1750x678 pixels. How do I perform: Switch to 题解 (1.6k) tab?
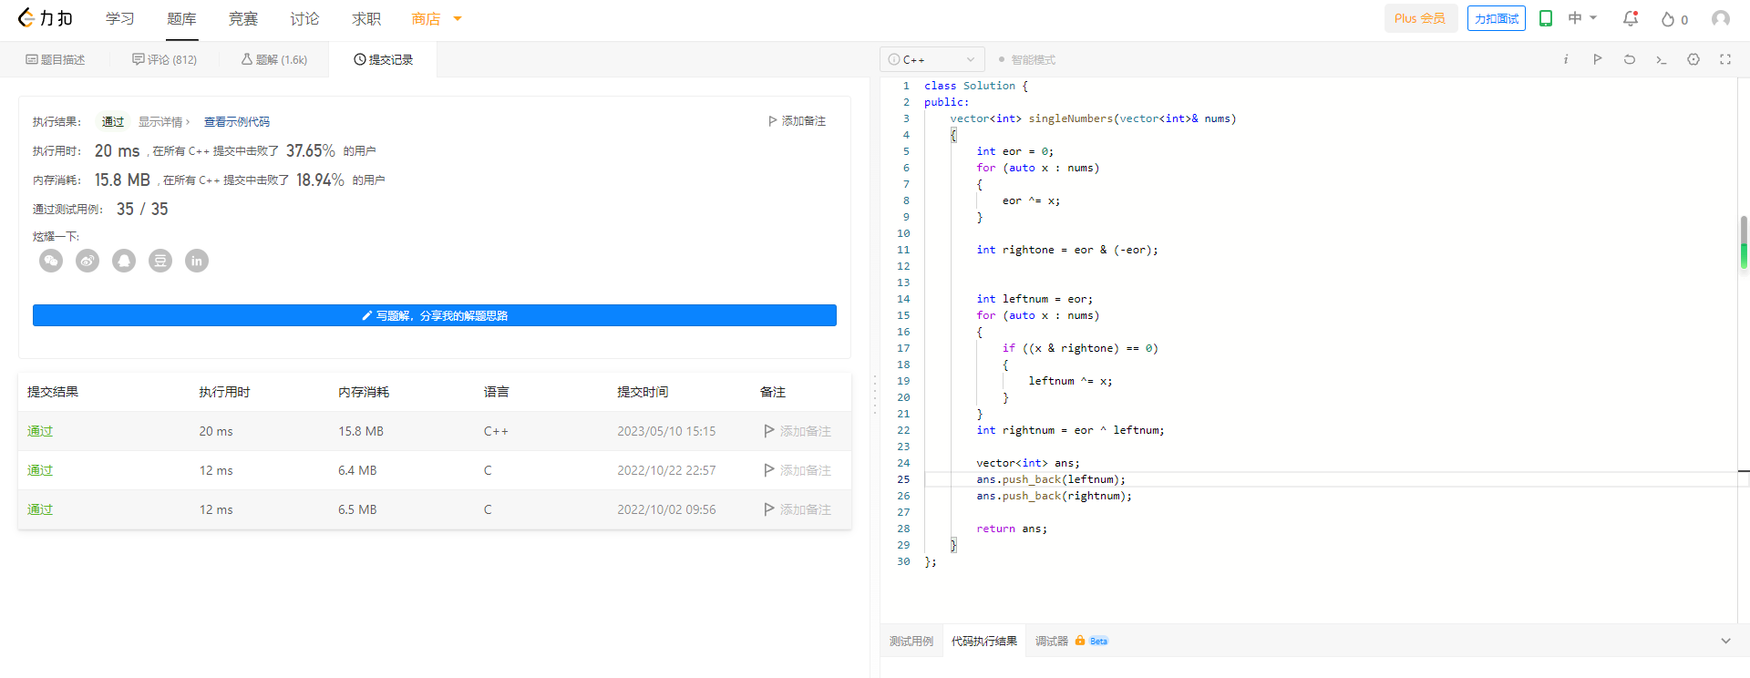coord(274,59)
